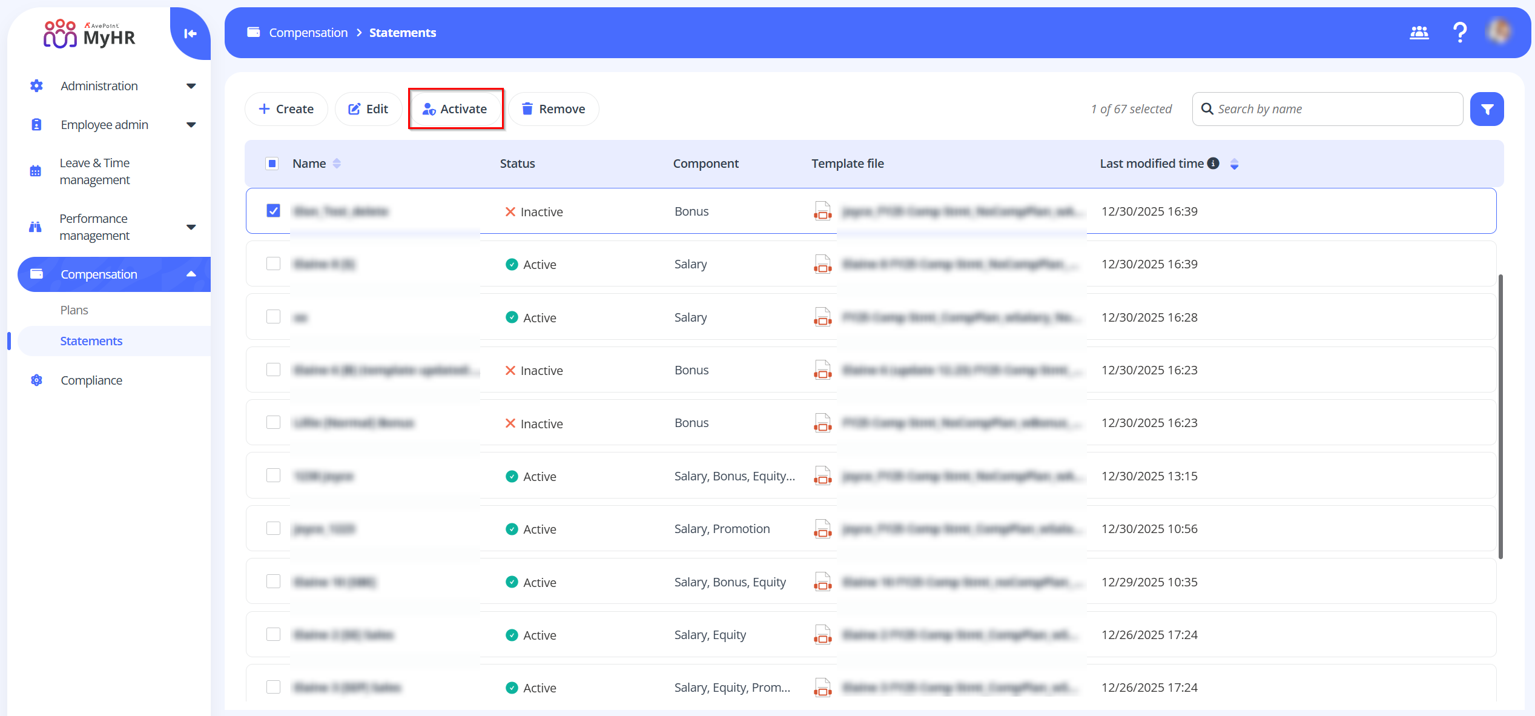This screenshot has height=716, width=1535.
Task: Open the help question mark icon
Action: pyautogui.click(x=1460, y=33)
